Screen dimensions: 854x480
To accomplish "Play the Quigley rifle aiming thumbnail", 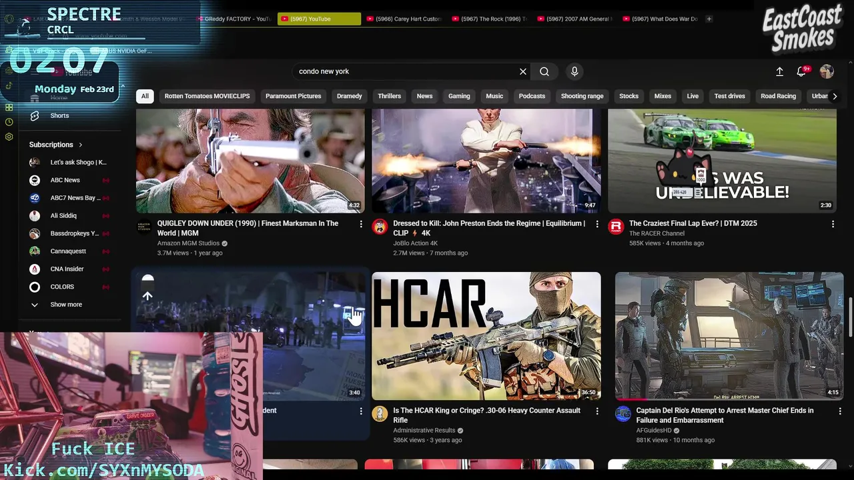I will coord(250,161).
